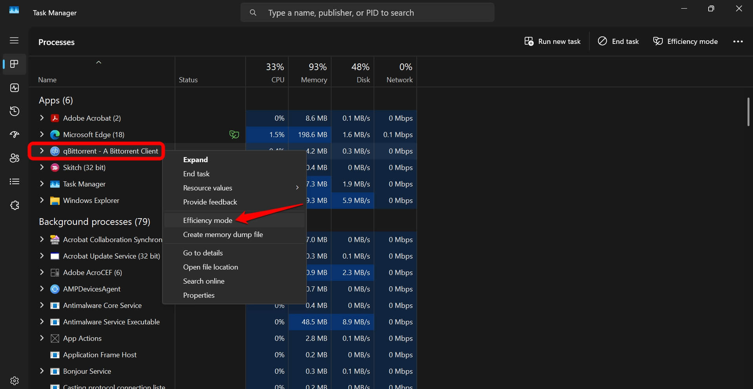Viewport: 753px width, 389px height.
Task: Choose End task in the context menu
Action: (x=234, y=174)
